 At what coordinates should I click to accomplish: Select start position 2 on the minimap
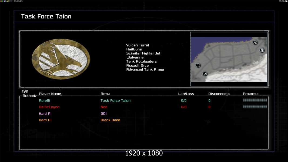tap(205, 74)
